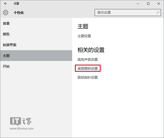Click the 个性化 page title
The width and height of the screenshot is (164, 138).
coord(19,13)
